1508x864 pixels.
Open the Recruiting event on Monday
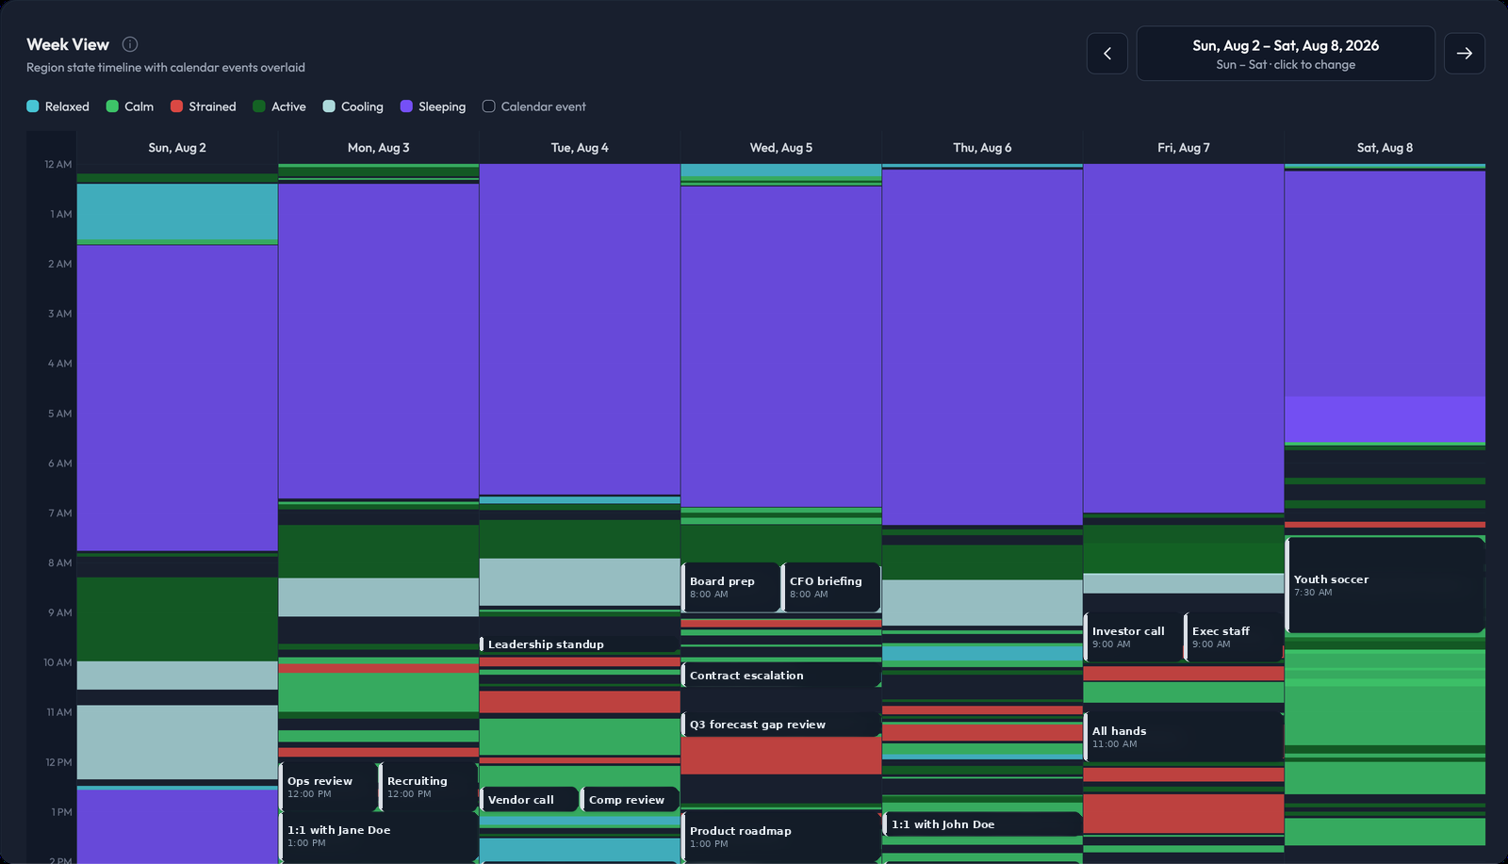[429, 787]
